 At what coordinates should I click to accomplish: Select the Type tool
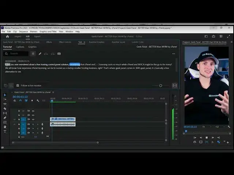[x=5, y=132]
